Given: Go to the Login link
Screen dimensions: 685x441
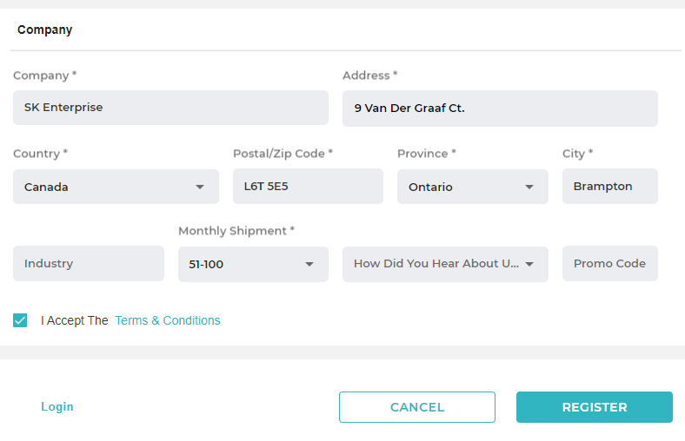Looking at the screenshot, I should click(57, 406).
